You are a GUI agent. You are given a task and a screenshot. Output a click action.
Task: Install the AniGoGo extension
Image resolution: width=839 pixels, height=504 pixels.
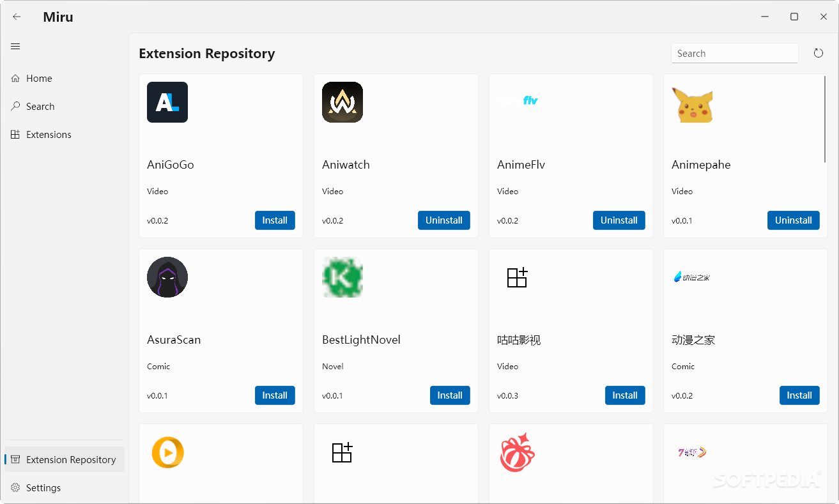point(275,220)
